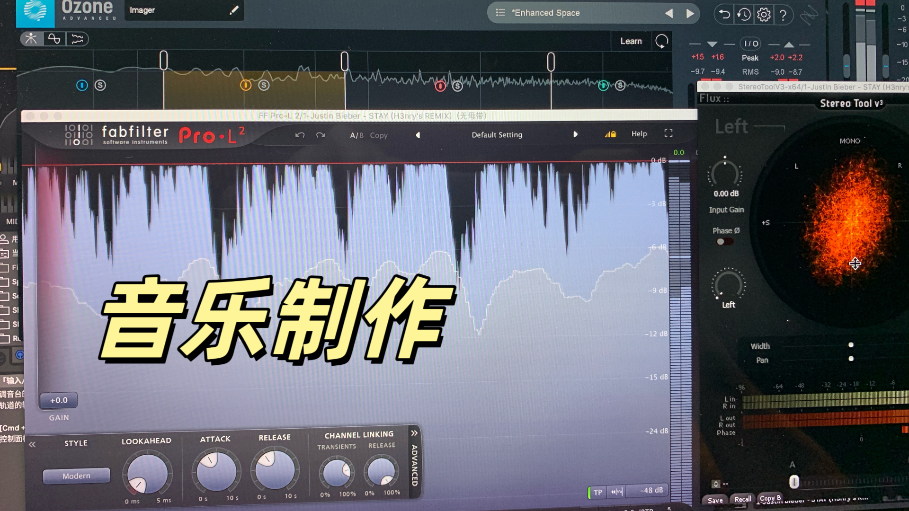This screenshot has height=511, width=909.
Task: Toggle TP true-peak mode in Pro-L 2
Action: pos(597,492)
